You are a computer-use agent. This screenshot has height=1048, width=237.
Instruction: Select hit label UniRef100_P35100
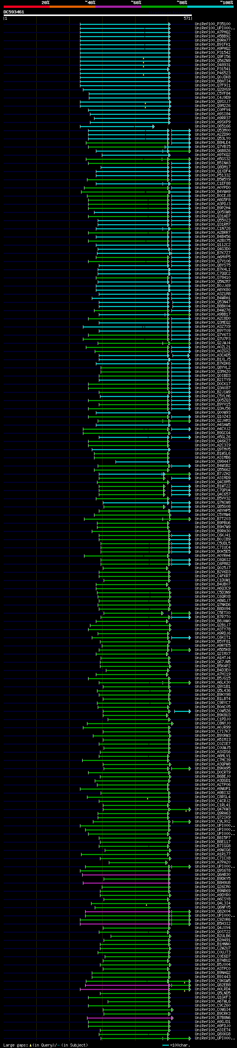tap(212, 24)
